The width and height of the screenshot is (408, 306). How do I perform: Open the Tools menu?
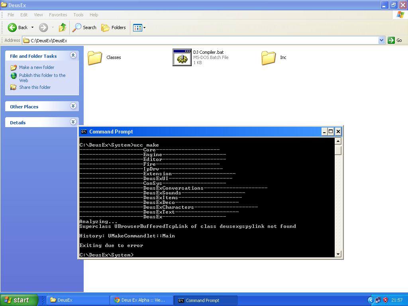point(78,15)
